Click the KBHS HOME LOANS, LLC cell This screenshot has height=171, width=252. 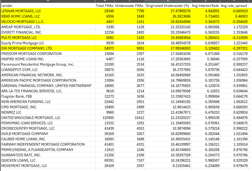pos(48,16)
